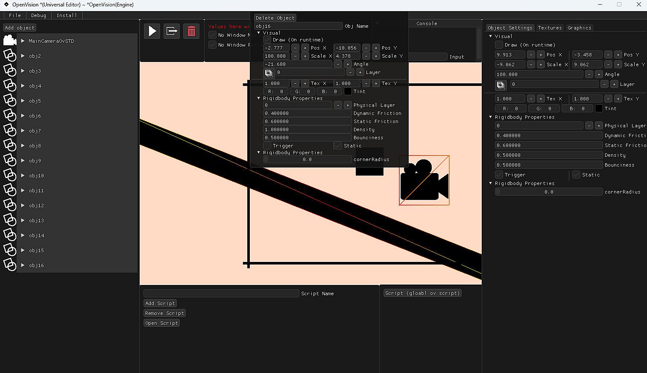The height and width of the screenshot is (373, 647).
Task: Switch to the Textures tab
Action: click(x=550, y=28)
